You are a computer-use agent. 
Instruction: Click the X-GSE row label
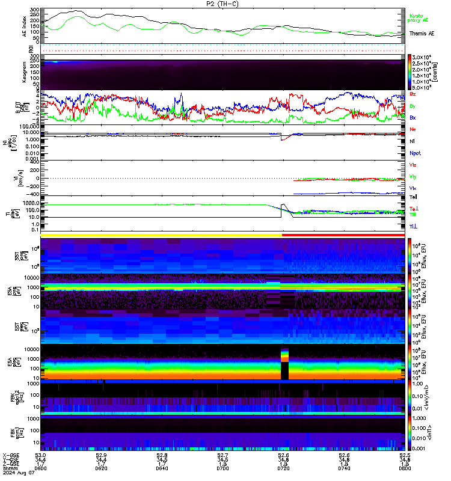click(11, 455)
